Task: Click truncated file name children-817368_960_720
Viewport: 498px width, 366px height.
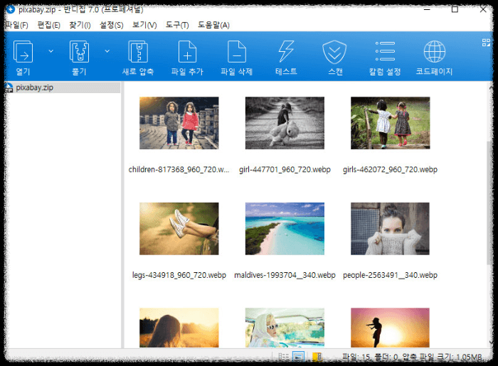Action: (x=179, y=170)
